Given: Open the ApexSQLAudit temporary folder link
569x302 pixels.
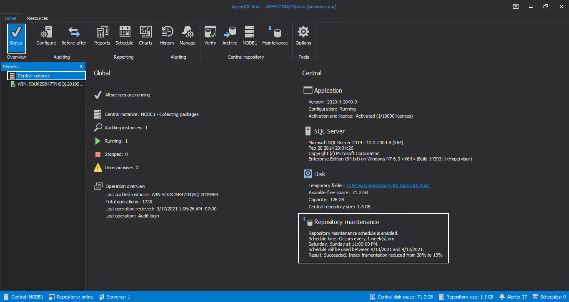Looking at the screenshot, I should pyautogui.click(x=388, y=185).
